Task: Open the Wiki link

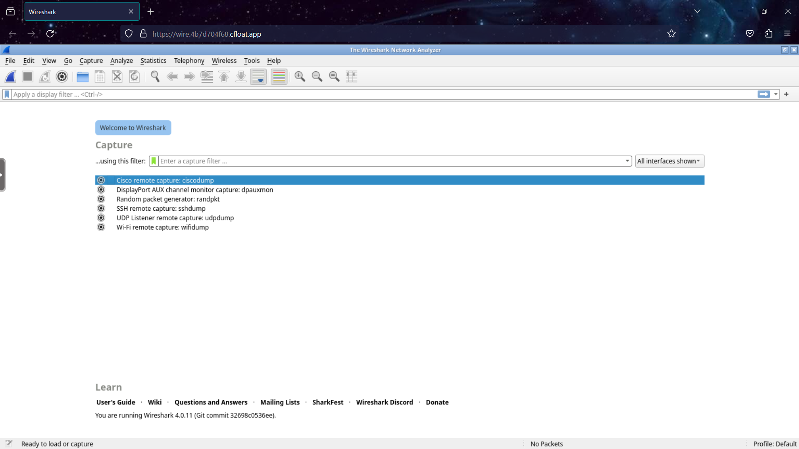Action: click(155, 402)
